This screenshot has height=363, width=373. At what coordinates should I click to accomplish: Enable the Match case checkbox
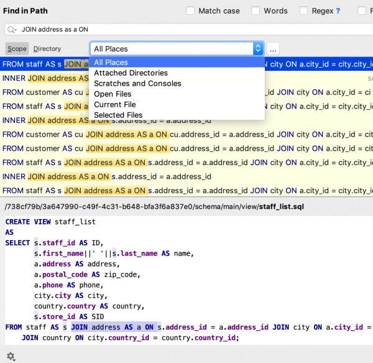point(191,11)
